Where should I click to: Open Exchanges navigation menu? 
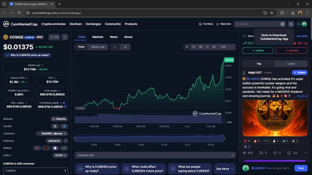coord(93,24)
